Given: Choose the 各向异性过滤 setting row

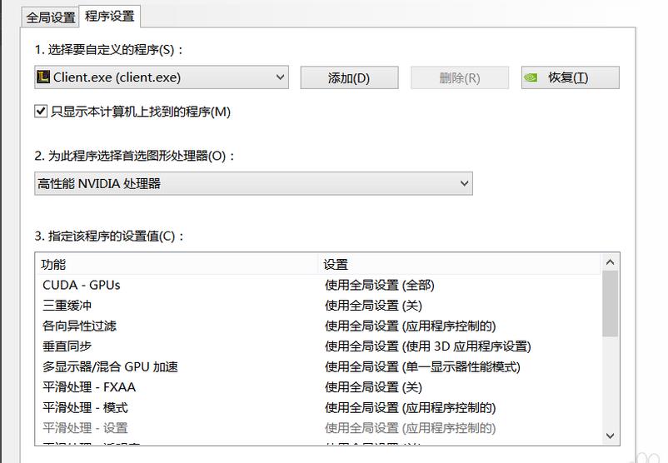Looking at the screenshot, I should point(79,326).
